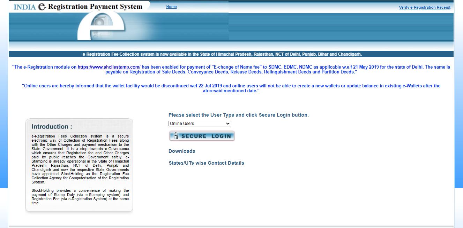463x228 pixels.
Task: Click the INDIA e-Registration Payment System logo
Action: point(78,7)
